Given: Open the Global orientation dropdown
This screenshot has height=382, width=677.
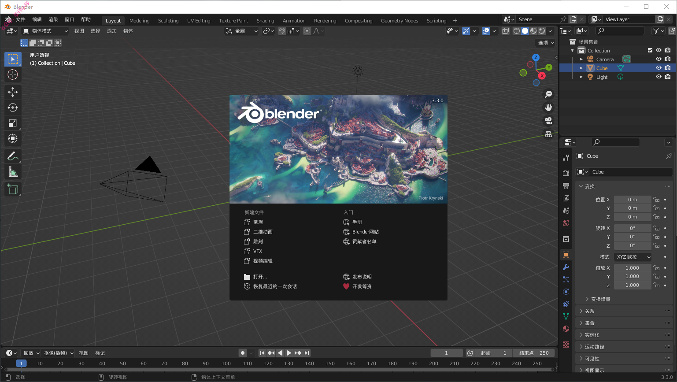Looking at the screenshot, I should [241, 31].
